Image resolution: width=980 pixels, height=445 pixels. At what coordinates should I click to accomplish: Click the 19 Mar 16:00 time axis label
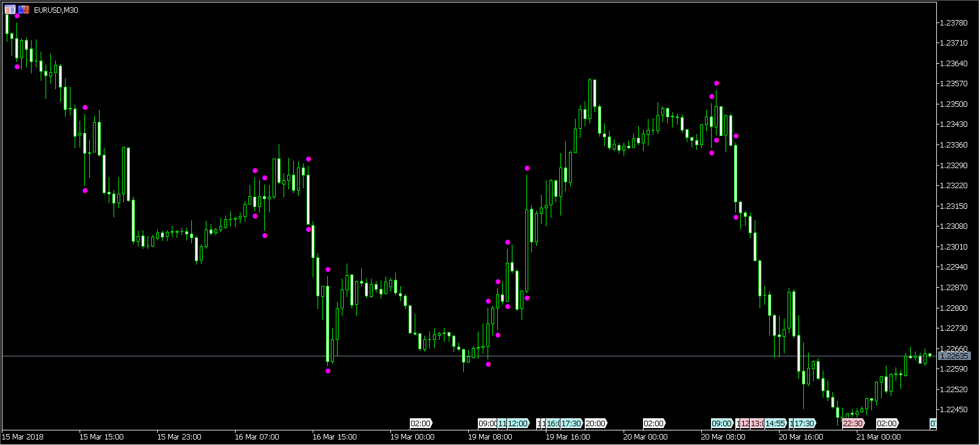pos(567,437)
